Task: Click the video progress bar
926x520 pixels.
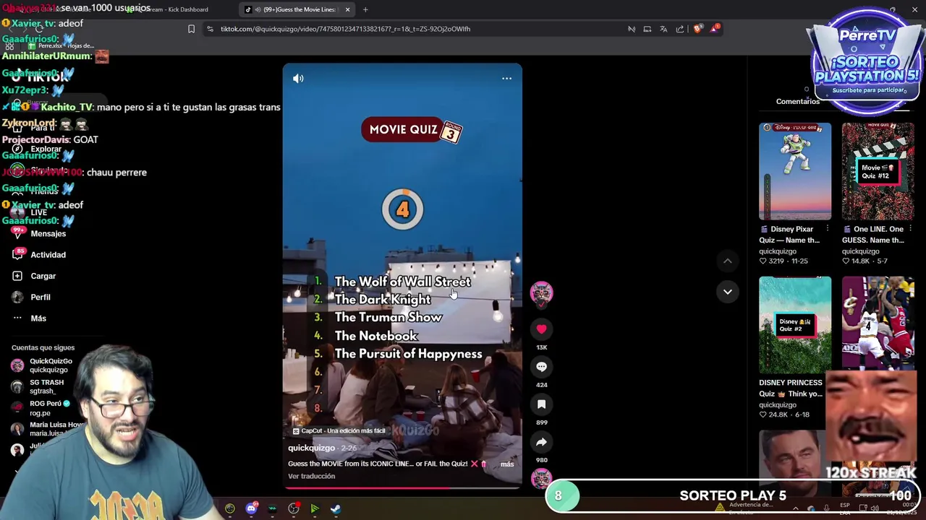Action: 402,487
